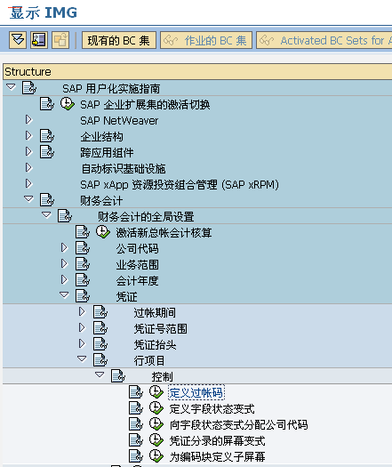The image size is (392, 467).
Task: Collapse the 凭证 node
Action: (x=64, y=295)
